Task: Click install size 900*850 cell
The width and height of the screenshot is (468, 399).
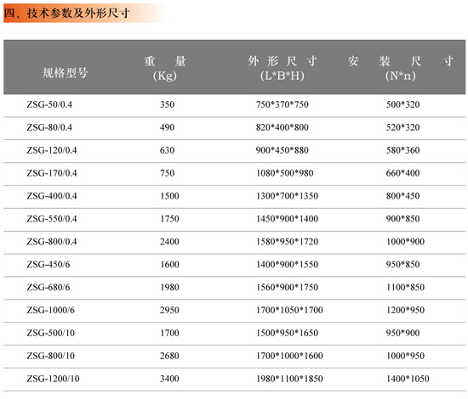Action: click(403, 218)
